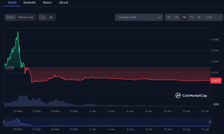Choose the 1Y time range
Image resolution: width=224 pixels, height=134 pixels.
coord(192,17)
